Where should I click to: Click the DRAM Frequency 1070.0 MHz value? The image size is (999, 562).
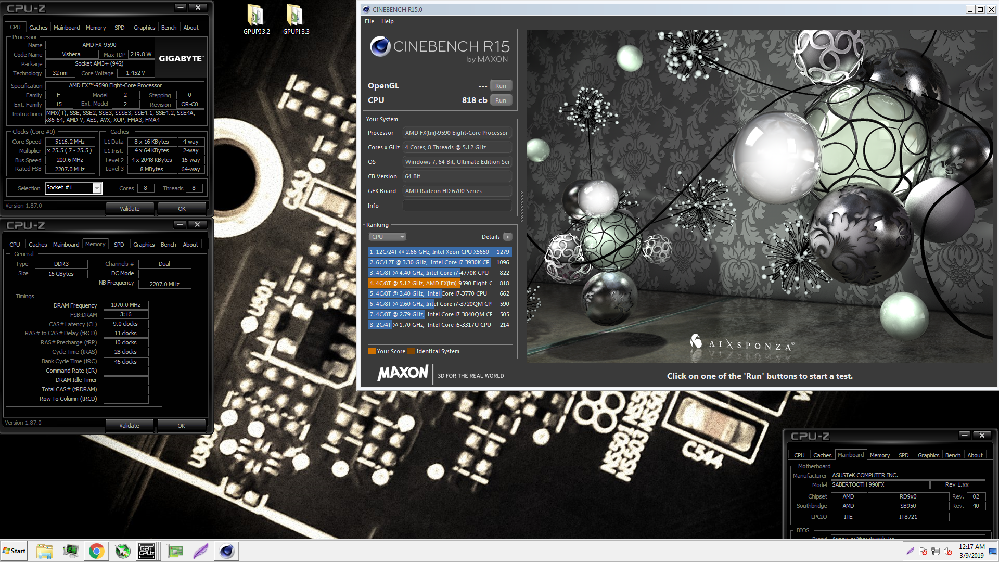click(x=126, y=305)
